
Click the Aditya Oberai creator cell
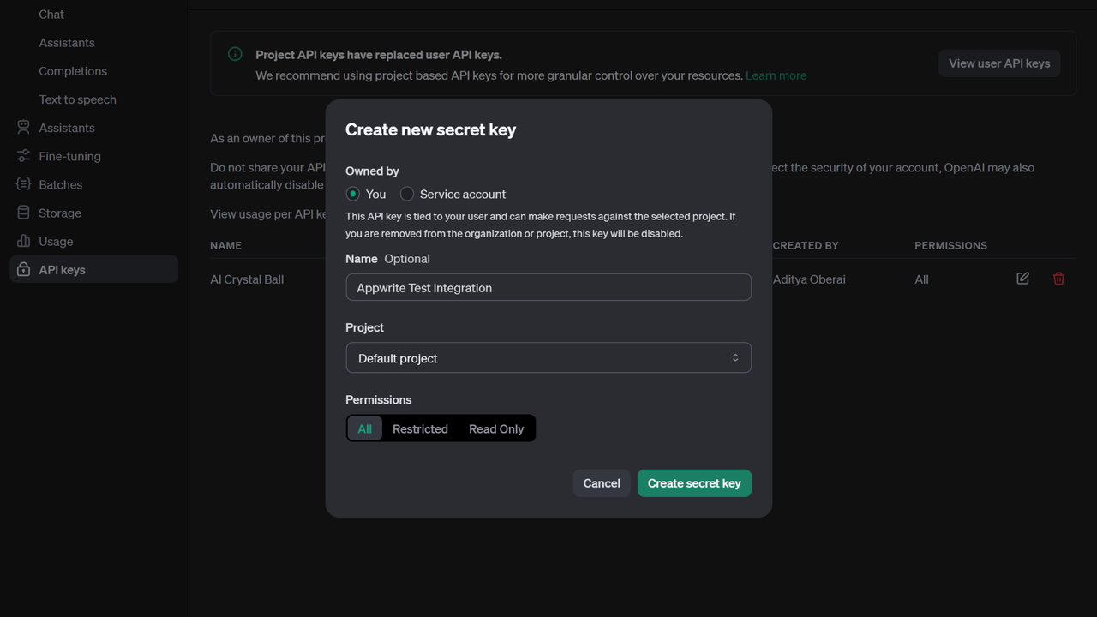point(809,279)
